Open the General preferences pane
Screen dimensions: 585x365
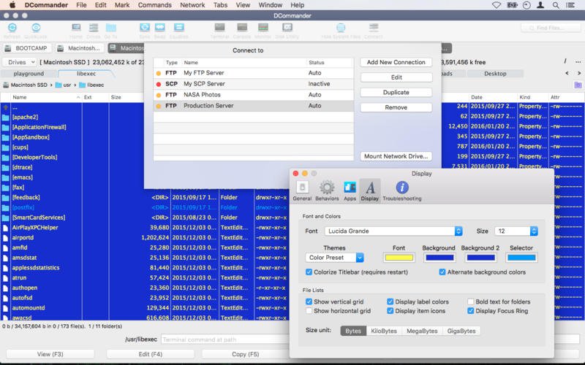302,190
